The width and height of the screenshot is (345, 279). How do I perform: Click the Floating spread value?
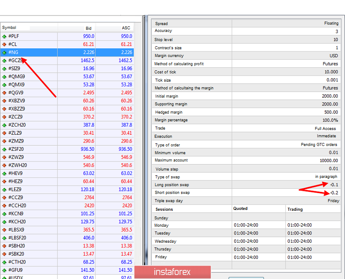(331, 23)
